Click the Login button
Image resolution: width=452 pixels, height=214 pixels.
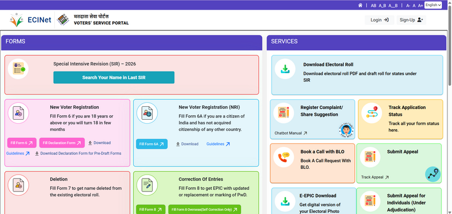pos(379,20)
